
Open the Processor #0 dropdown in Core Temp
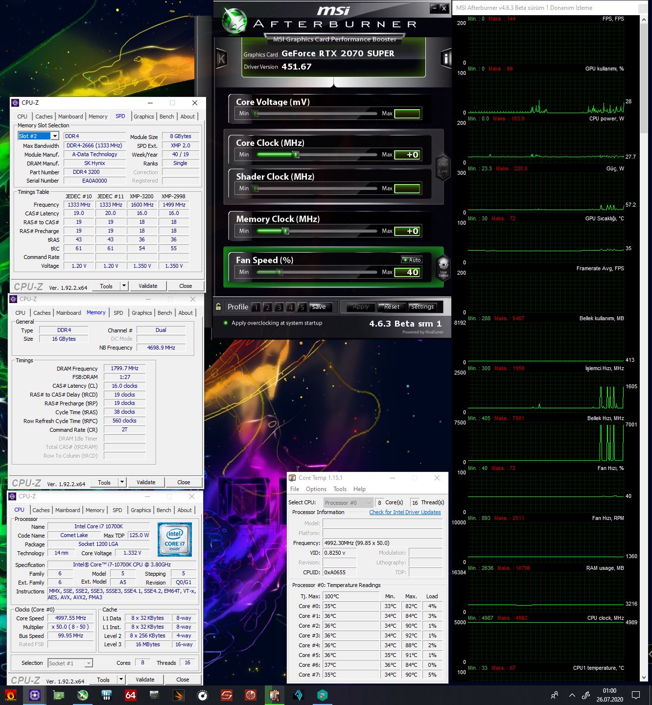[369, 503]
